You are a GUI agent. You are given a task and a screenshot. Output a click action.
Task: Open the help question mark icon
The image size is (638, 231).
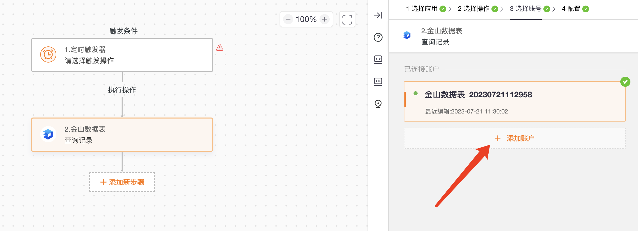tap(378, 37)
